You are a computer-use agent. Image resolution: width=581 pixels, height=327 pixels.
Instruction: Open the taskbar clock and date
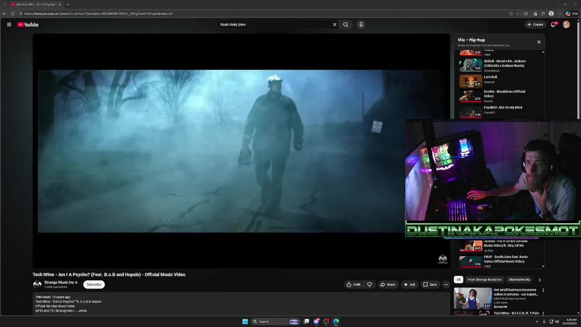point(570,322)
